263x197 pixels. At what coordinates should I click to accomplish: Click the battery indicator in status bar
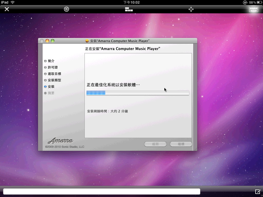pos(259,2)
